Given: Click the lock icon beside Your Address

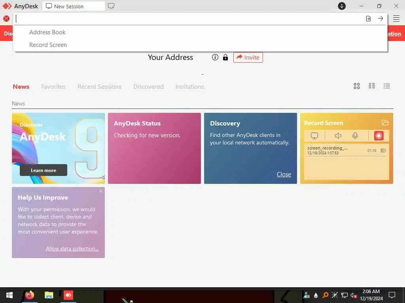Looking at the screenshot, I should 225,57.
